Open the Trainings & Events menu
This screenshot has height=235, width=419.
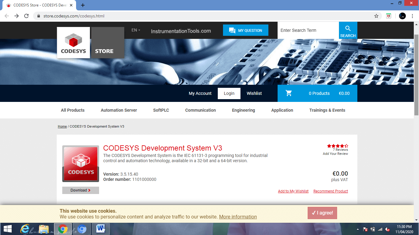327,110
